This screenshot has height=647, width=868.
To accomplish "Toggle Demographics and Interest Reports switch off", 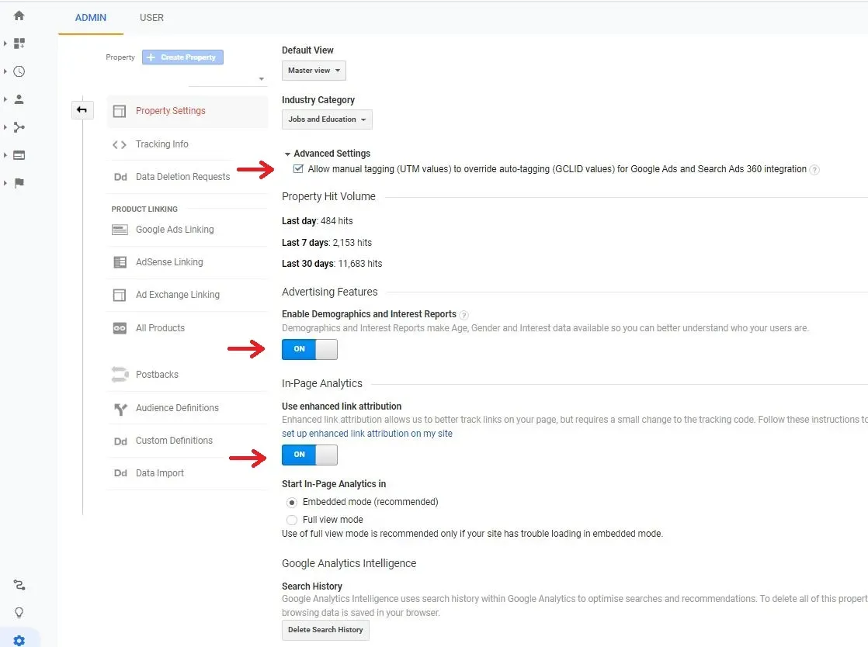I will (x=310, y=349).
